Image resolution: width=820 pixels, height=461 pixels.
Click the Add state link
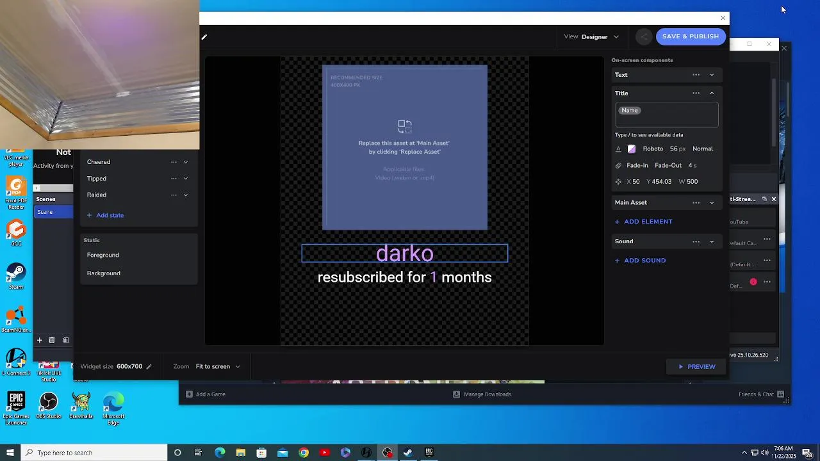105,215
